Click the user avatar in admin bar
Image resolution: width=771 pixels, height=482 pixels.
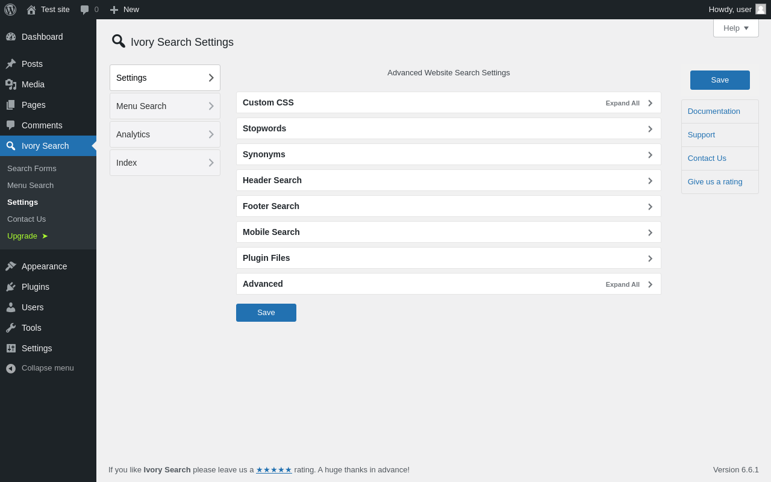tap(761, 9)
